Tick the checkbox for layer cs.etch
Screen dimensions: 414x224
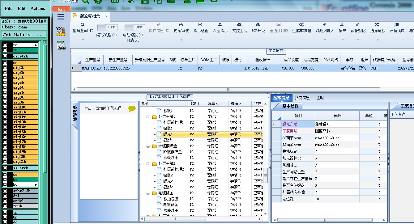pyautogui.click(x=5, y=56)
